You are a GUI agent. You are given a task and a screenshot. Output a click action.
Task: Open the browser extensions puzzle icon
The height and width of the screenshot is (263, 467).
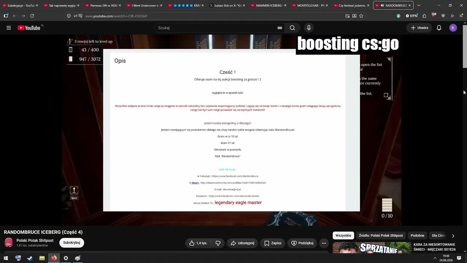coord(424,16)
